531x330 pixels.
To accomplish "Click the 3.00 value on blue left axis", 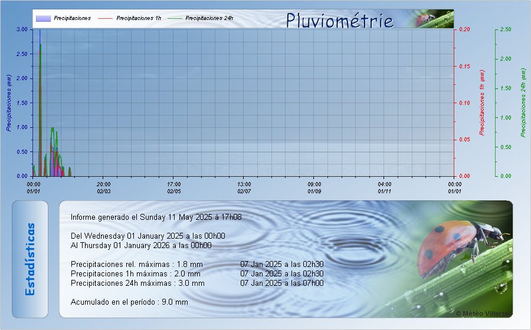I will pos(22,29).
